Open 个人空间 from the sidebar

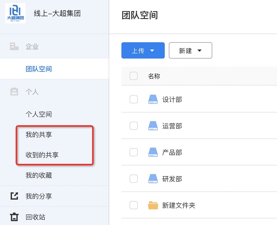[x=38, y=114]
